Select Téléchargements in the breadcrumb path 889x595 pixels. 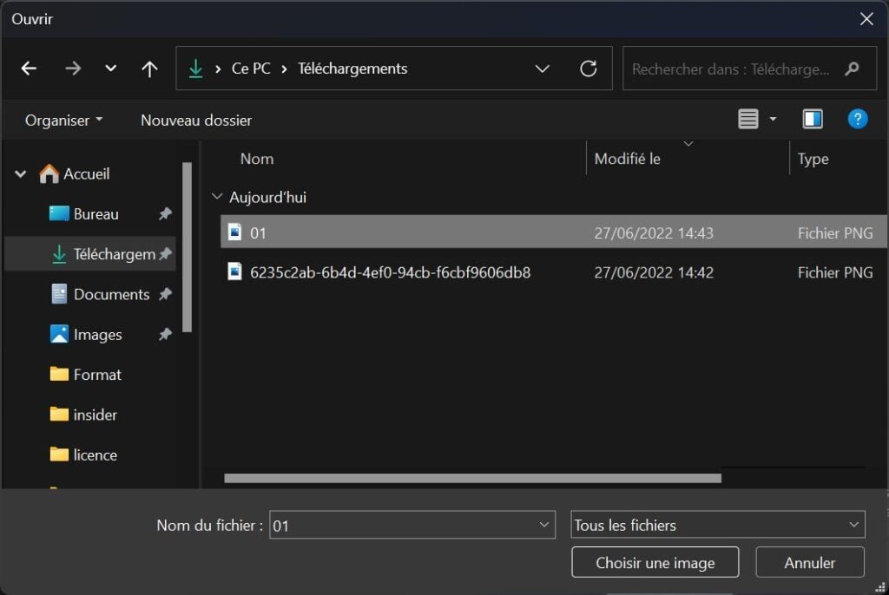tap(352, 69)
